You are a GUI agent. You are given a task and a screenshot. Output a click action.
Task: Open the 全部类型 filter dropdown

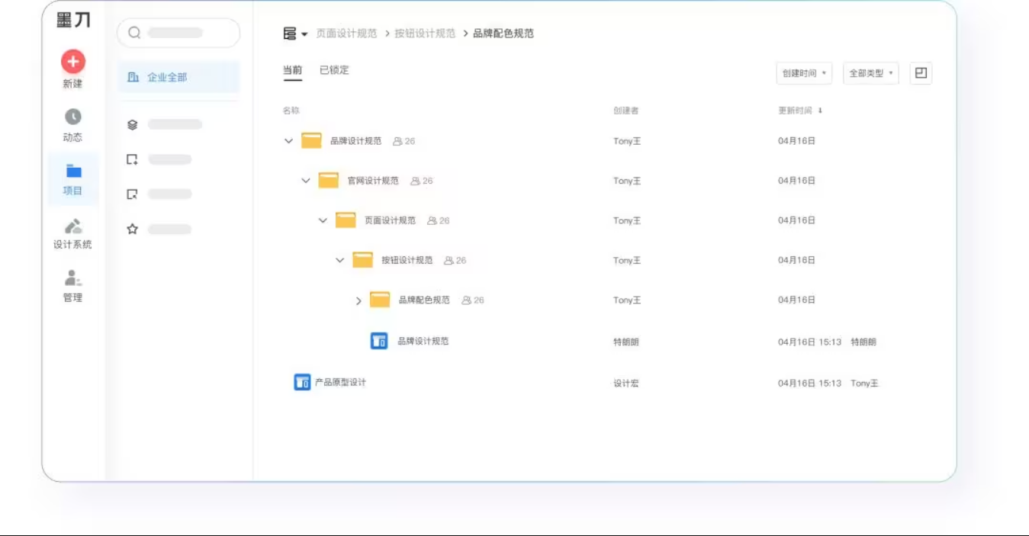tap(870, 72)
